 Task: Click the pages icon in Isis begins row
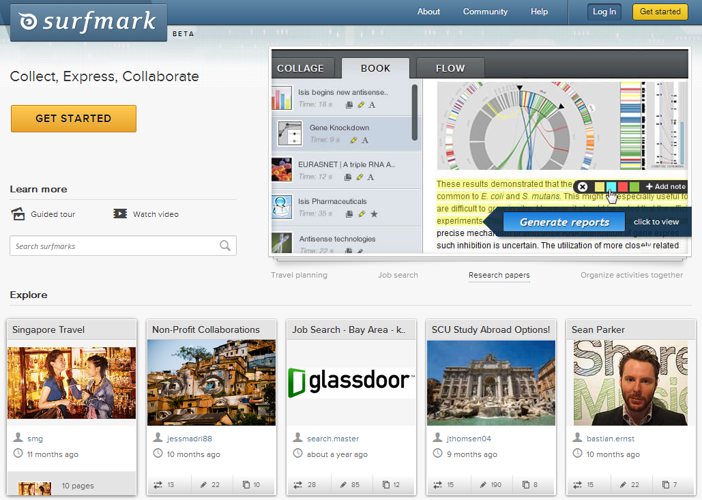click(x=349, y=105)
